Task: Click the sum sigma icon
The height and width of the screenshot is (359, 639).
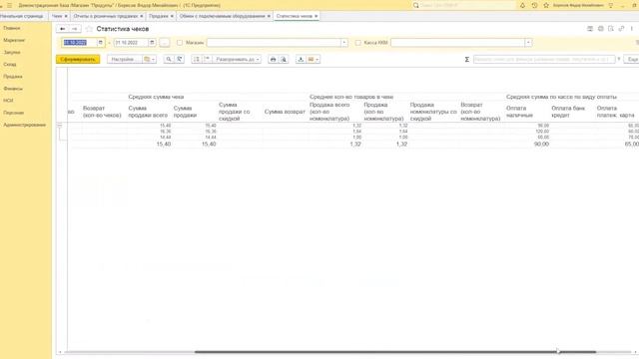Action: coord(467,60)
